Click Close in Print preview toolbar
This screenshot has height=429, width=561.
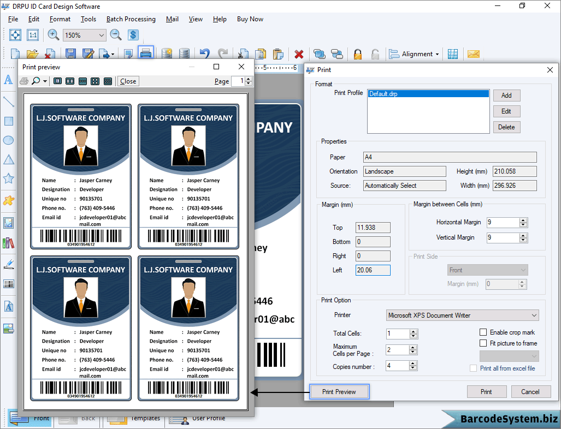tap(128, 81)
